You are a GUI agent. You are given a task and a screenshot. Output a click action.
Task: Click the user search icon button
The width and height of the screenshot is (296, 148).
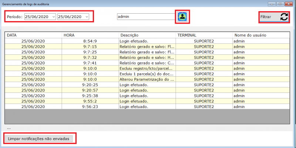point(182,17)
